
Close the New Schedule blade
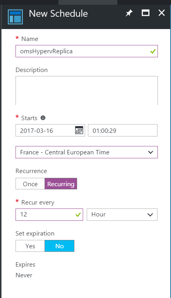tap(161, 13)
